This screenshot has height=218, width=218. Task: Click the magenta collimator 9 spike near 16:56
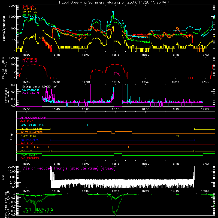point(198,93)
